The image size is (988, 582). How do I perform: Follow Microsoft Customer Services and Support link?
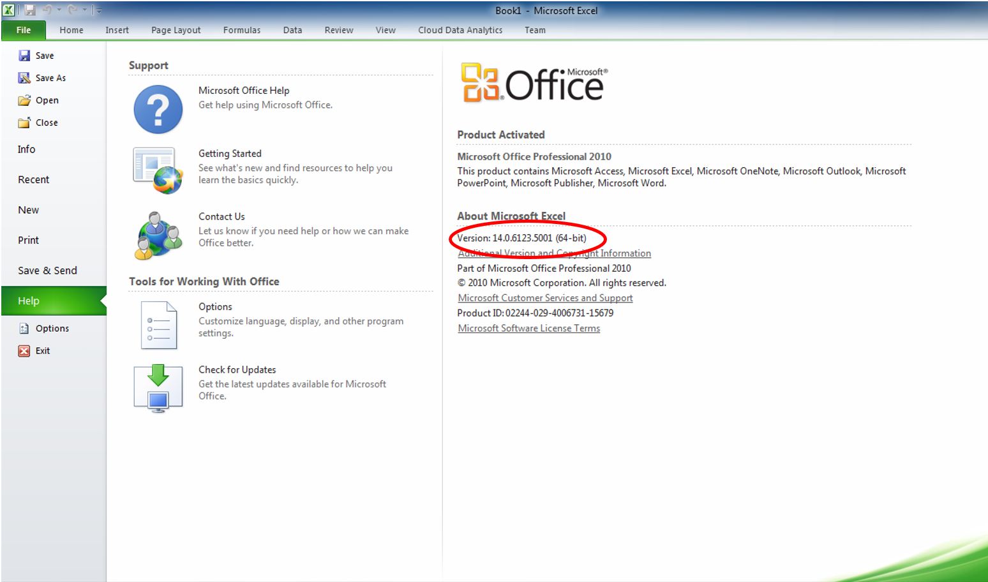click(545, 298)
